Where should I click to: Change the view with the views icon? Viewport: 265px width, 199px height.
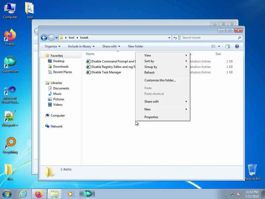pos(214,46)
